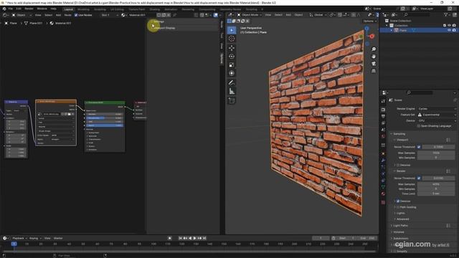The height and width of the screenshot is (258, 459).
Task: Collapse the Sampling panel
Action: [x=399, y=134]
